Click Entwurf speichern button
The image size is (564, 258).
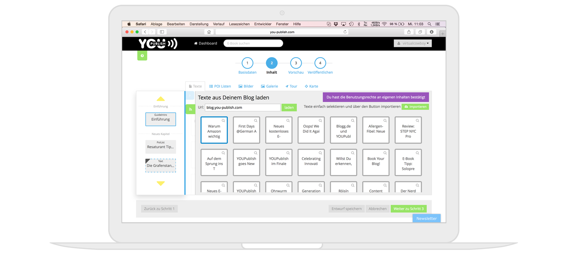[x=347, y=209]
